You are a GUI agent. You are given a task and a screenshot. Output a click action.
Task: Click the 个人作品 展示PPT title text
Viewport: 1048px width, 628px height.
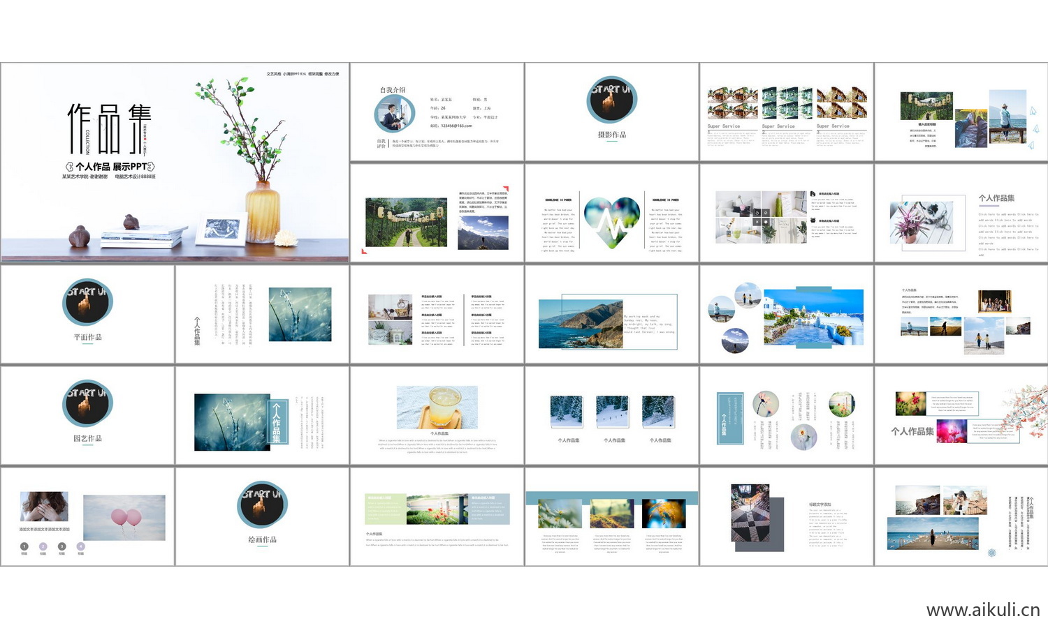point(110,167)
